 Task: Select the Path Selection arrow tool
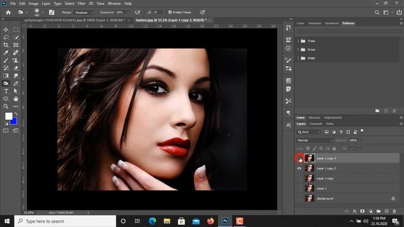pos(16,91)
